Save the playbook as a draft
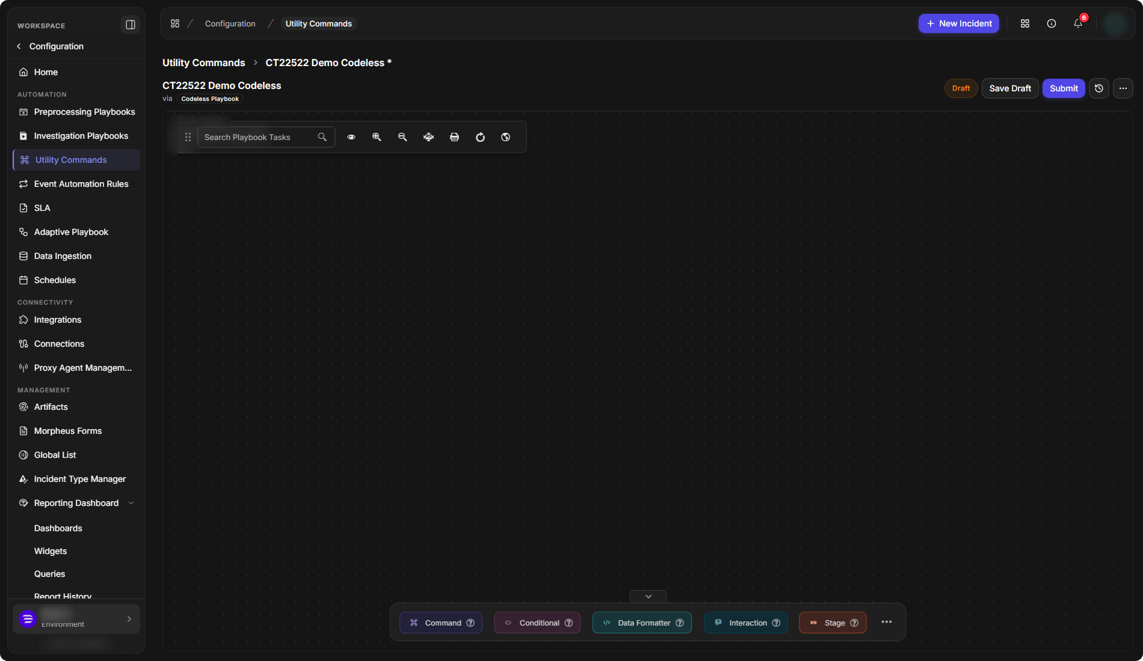 [1010, 88]
